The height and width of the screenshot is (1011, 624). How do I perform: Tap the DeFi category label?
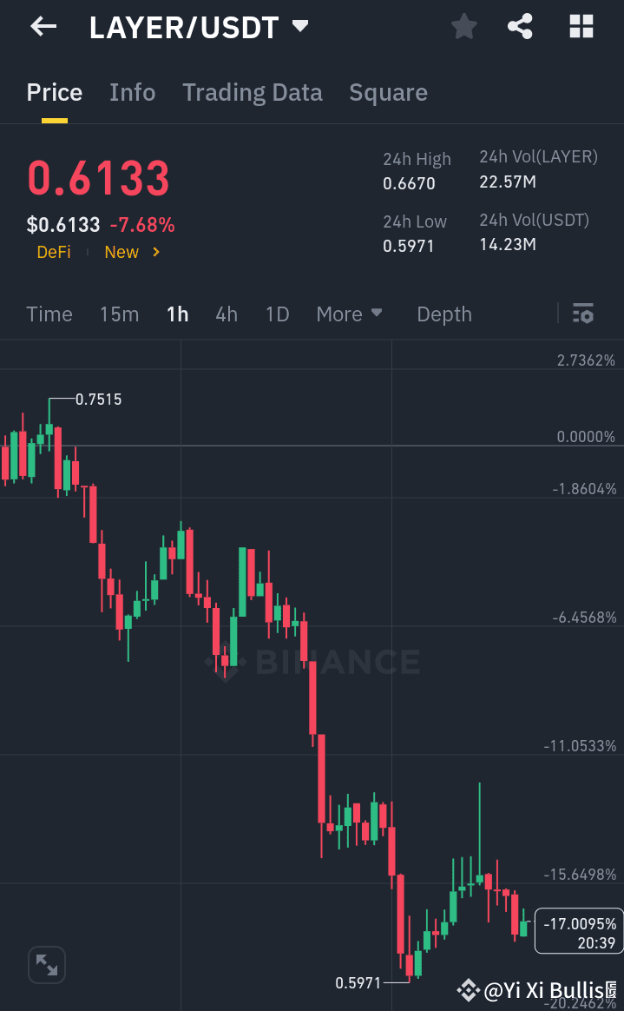pos(53,252)
